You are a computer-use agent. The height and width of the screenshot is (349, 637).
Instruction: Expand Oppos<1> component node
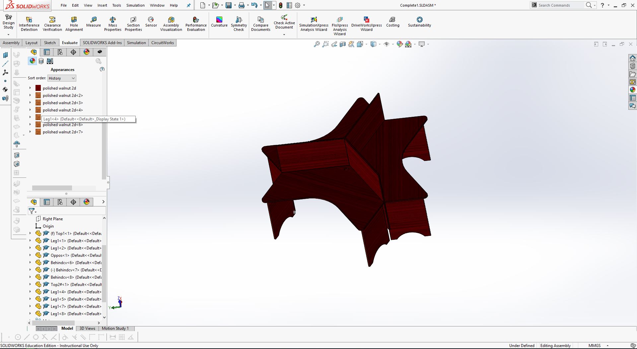pos(30,255)
